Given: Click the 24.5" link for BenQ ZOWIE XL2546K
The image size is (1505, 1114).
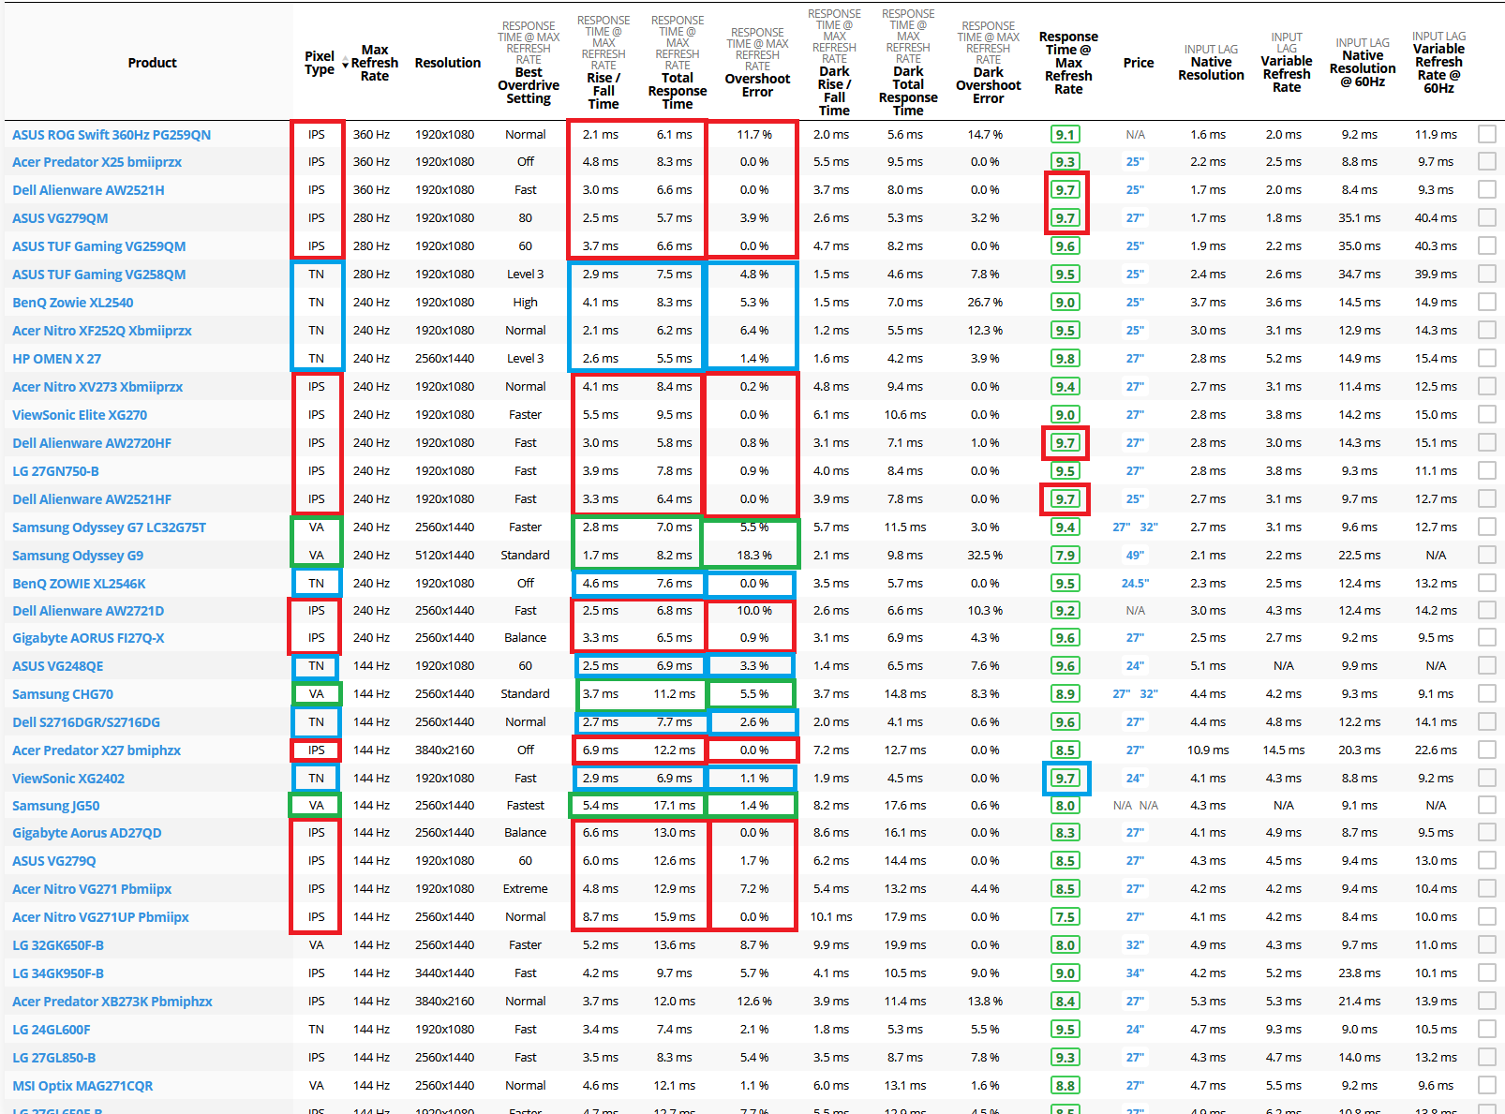Looking at the screenshot, I should pos(1135,583).
